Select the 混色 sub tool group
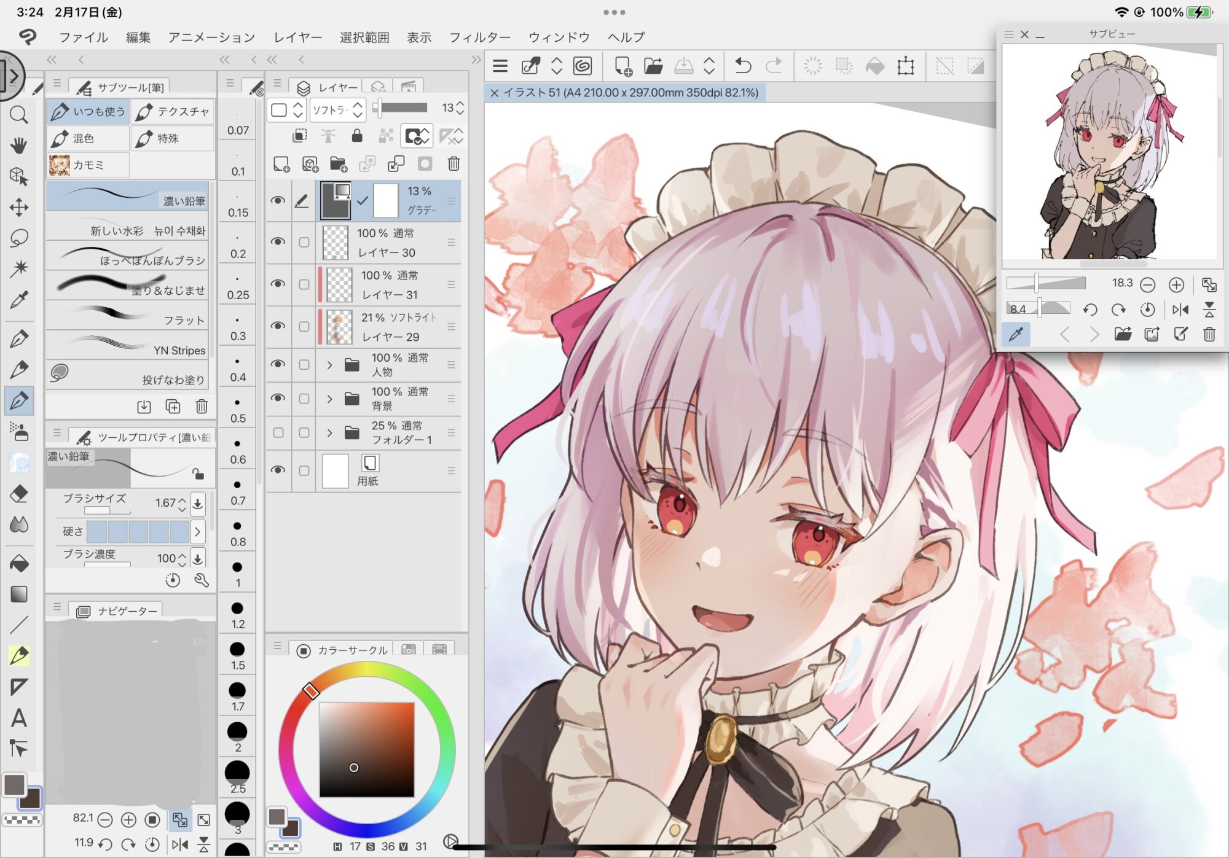 click(87, 139)
